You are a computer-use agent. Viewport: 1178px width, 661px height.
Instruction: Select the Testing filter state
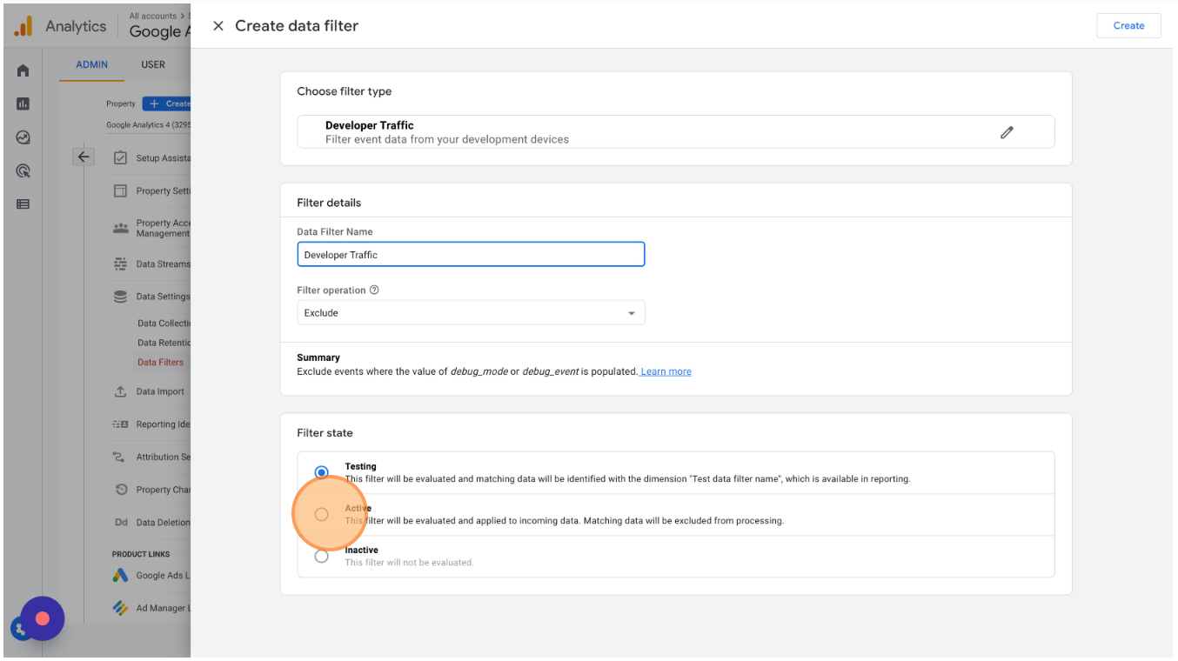pos(322,472)
